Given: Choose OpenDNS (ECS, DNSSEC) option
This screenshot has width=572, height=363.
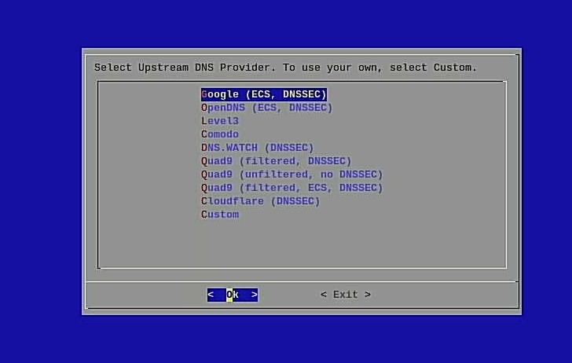Looking at the screenshot, I should [266, 108].
